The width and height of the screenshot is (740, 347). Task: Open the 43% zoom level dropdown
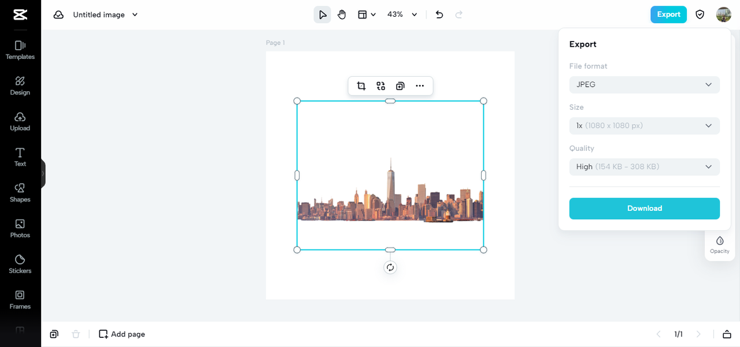click(x=402, y=14)
